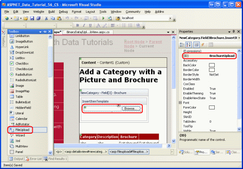Pick the RadioButton toolbox control

23,75
